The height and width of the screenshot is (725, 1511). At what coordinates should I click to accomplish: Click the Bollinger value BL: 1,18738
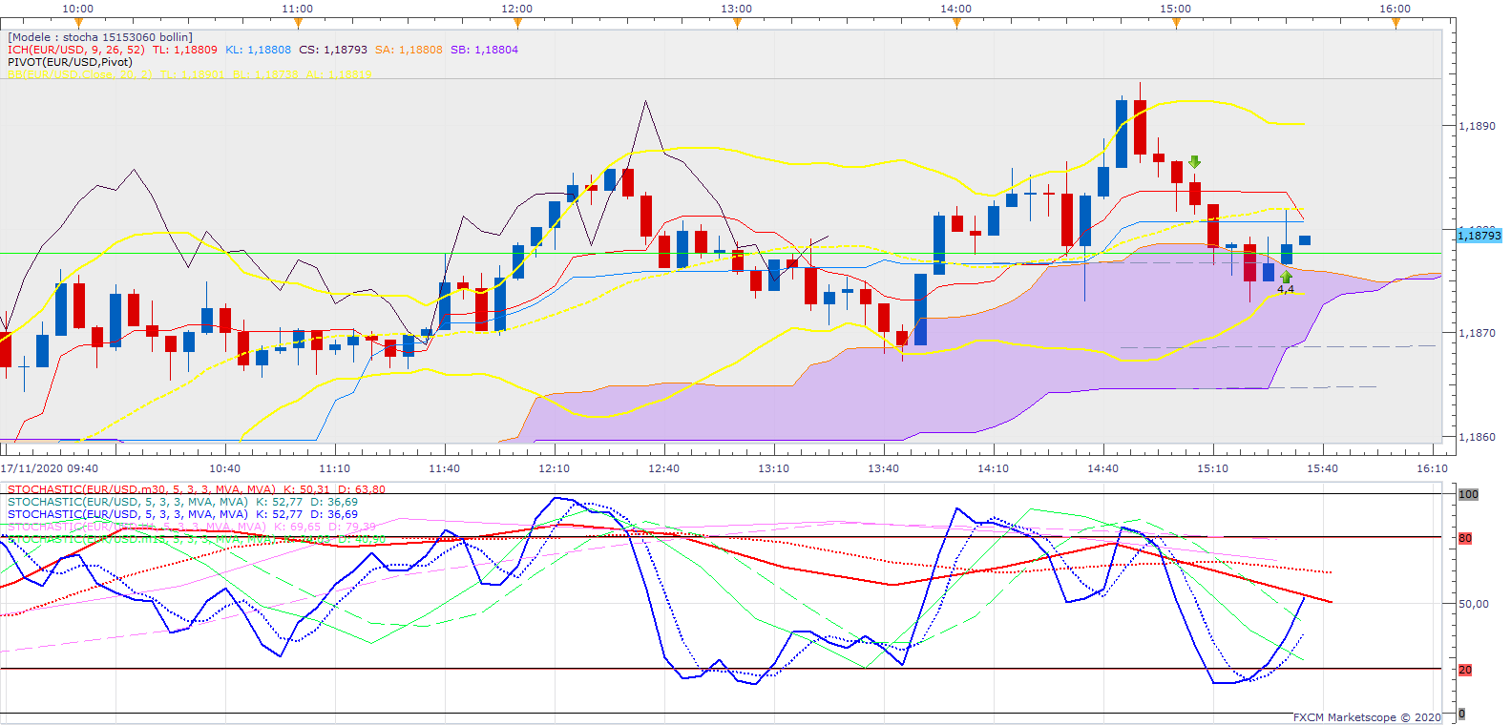pos(265,73)
